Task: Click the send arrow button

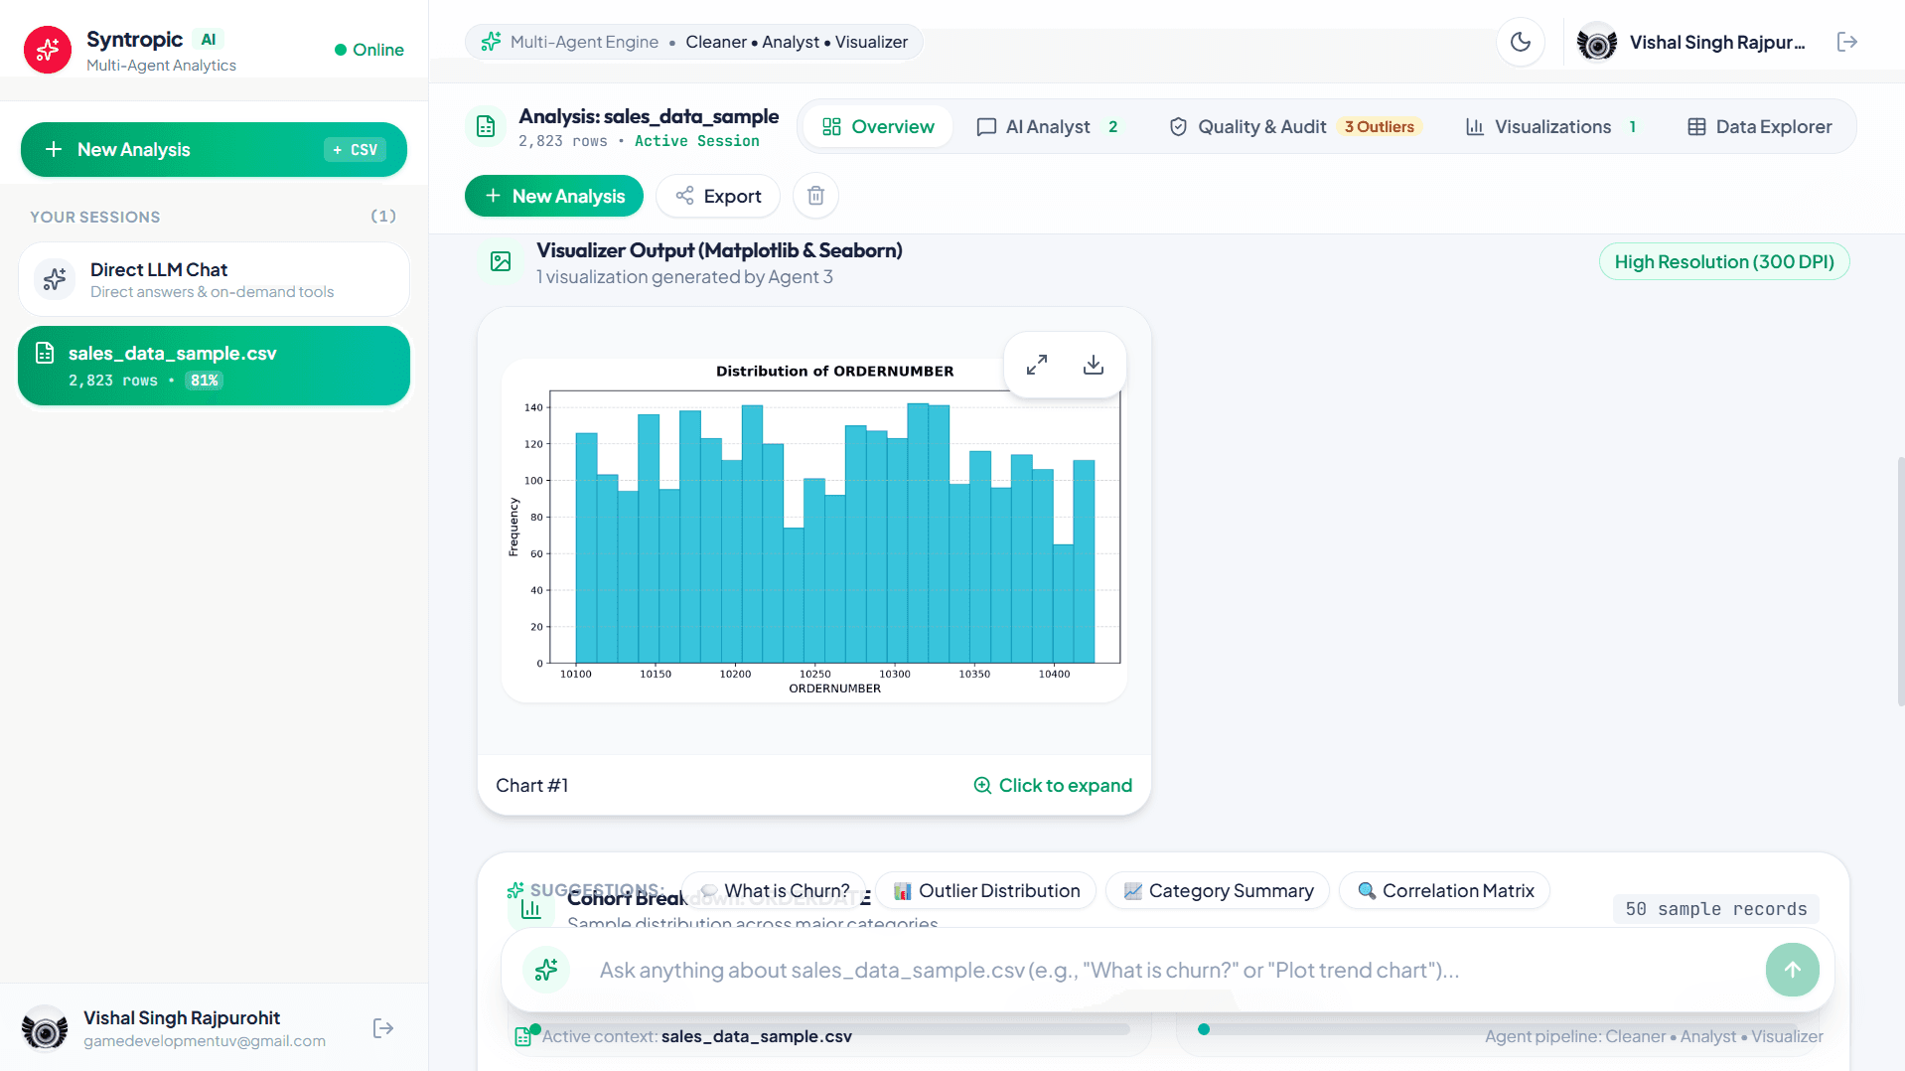Action: 1792,970
